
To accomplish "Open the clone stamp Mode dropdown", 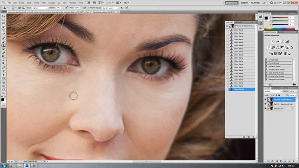I will coord(40,8).
